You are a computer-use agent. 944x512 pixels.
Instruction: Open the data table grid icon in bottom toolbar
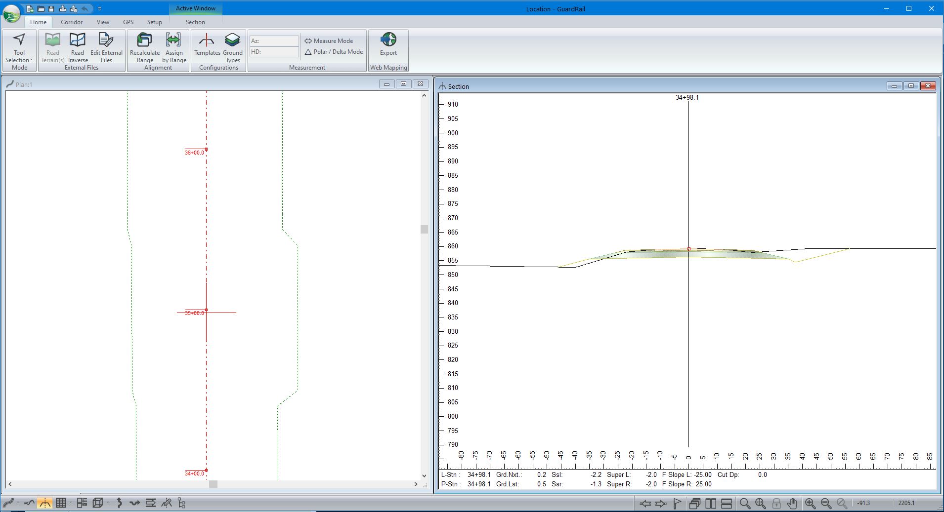pyautogui.click(x=61, y=503)
